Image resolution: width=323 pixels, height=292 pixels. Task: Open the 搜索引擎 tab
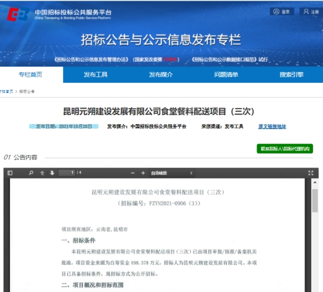coord(292,75)
